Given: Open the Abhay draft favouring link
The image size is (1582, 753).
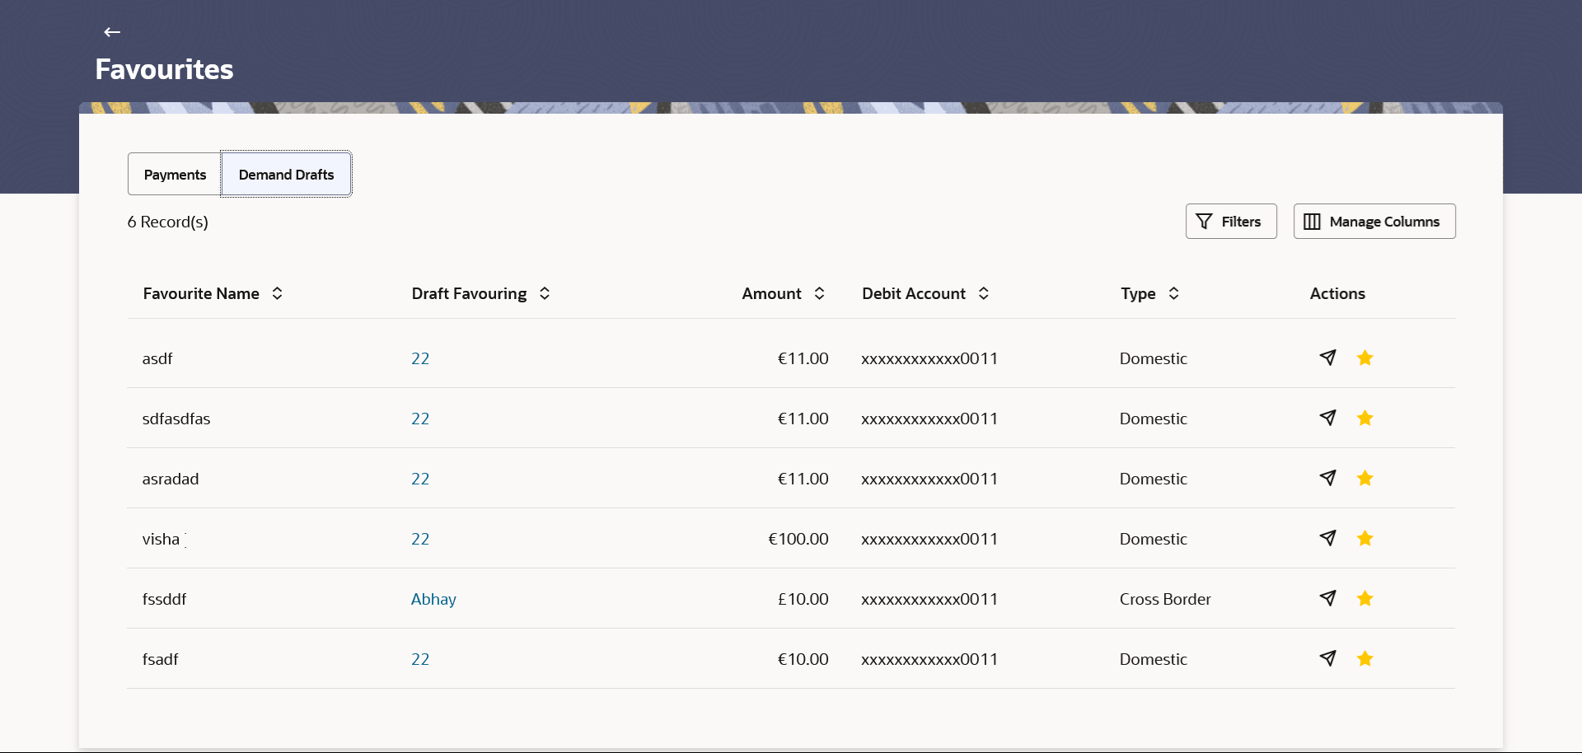Looking at the screenshot, I should (x=433, y=599).
